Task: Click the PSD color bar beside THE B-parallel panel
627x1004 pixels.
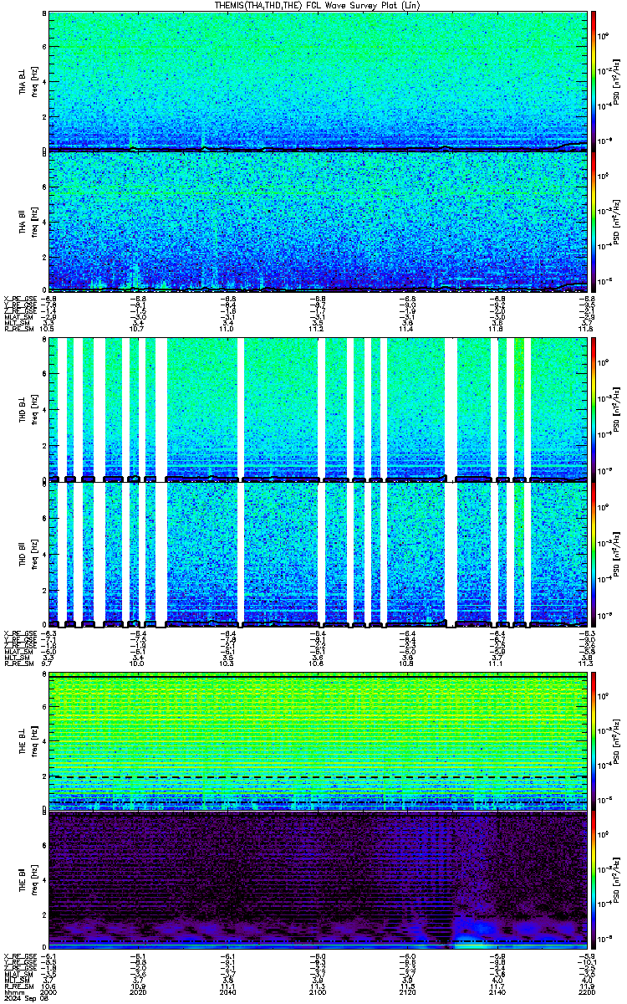Action: tap(594, 882)
